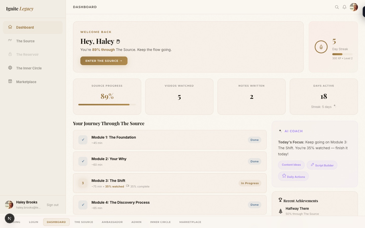Select the ADMIN nav tab
Image resolution: width=365 pixels, height=228 pixels.
[136, 222]
